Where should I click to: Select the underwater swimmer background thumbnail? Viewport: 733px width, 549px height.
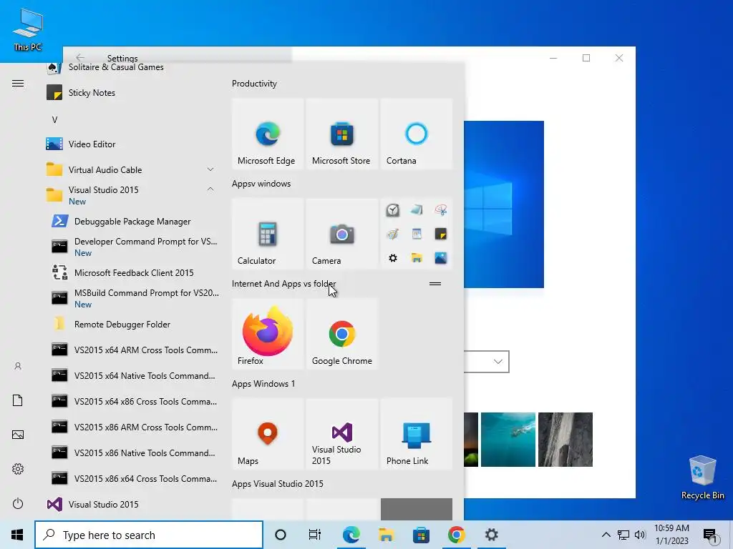pyautogui.click(x=508, y=440)
